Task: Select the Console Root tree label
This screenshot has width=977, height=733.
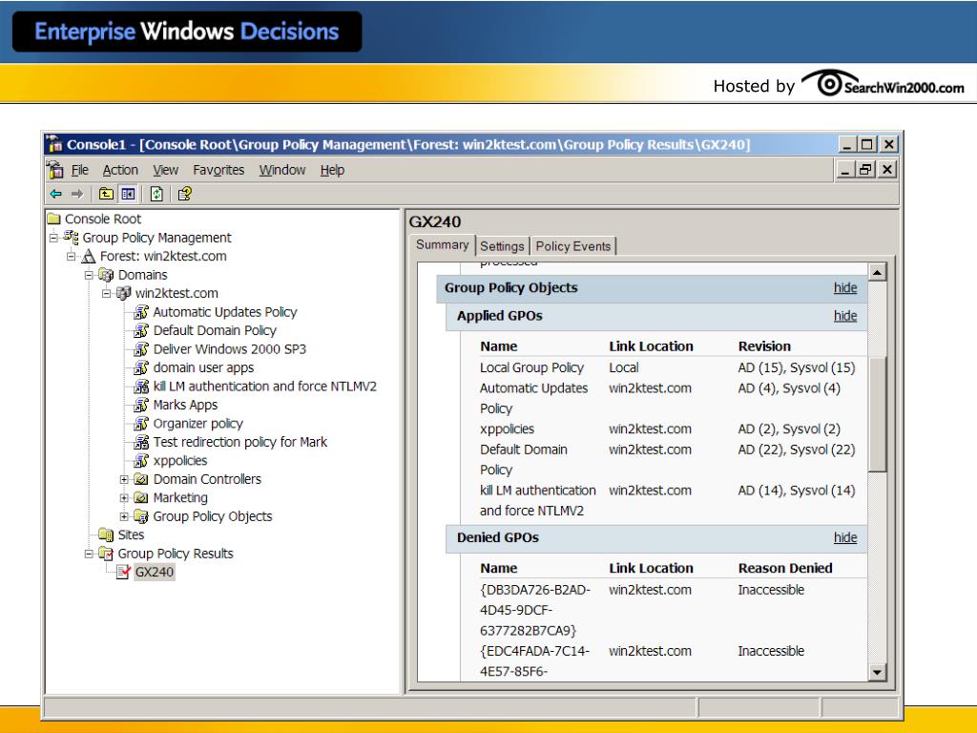Action: click(x=103, y=219)
